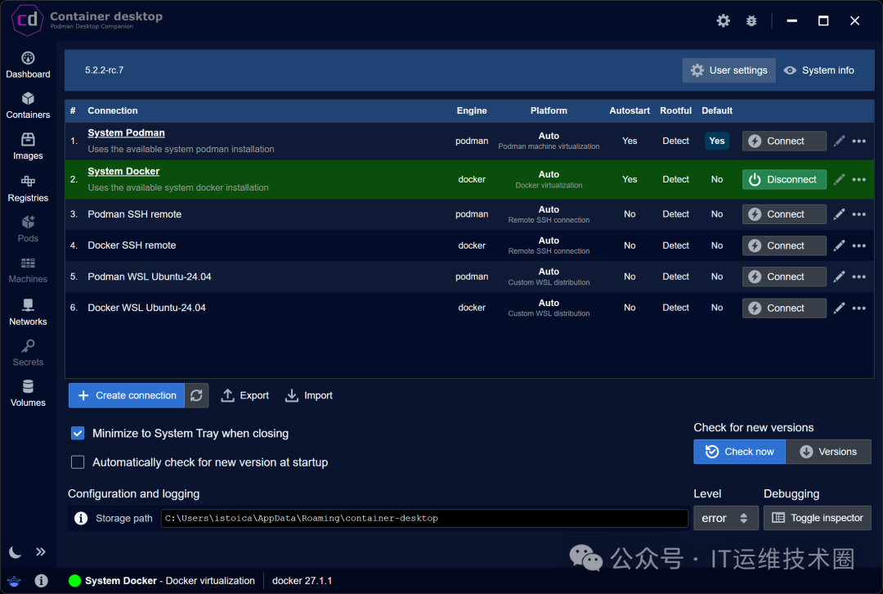
Task: Click the 'Podman SSH remote' connection name
Action: tap(135, 214)
